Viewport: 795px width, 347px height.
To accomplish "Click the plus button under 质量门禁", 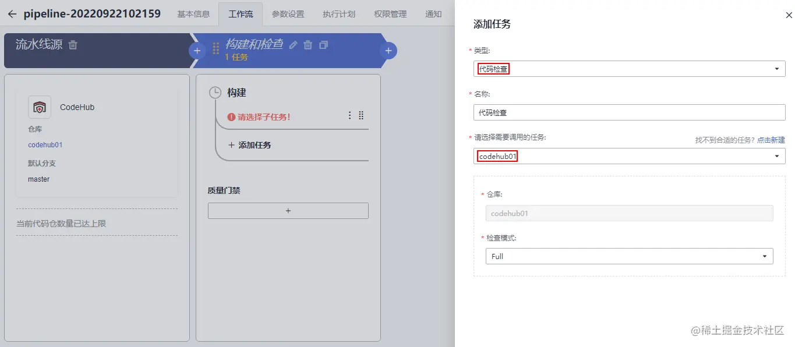I will click(x=288, y=211).
